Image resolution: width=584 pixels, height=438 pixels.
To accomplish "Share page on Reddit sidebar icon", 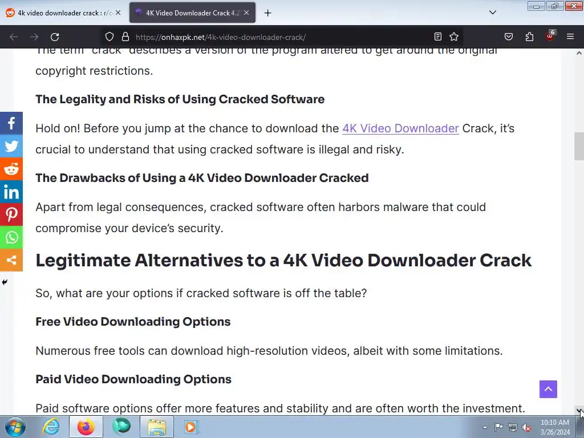I will click(x=11, y=169).
